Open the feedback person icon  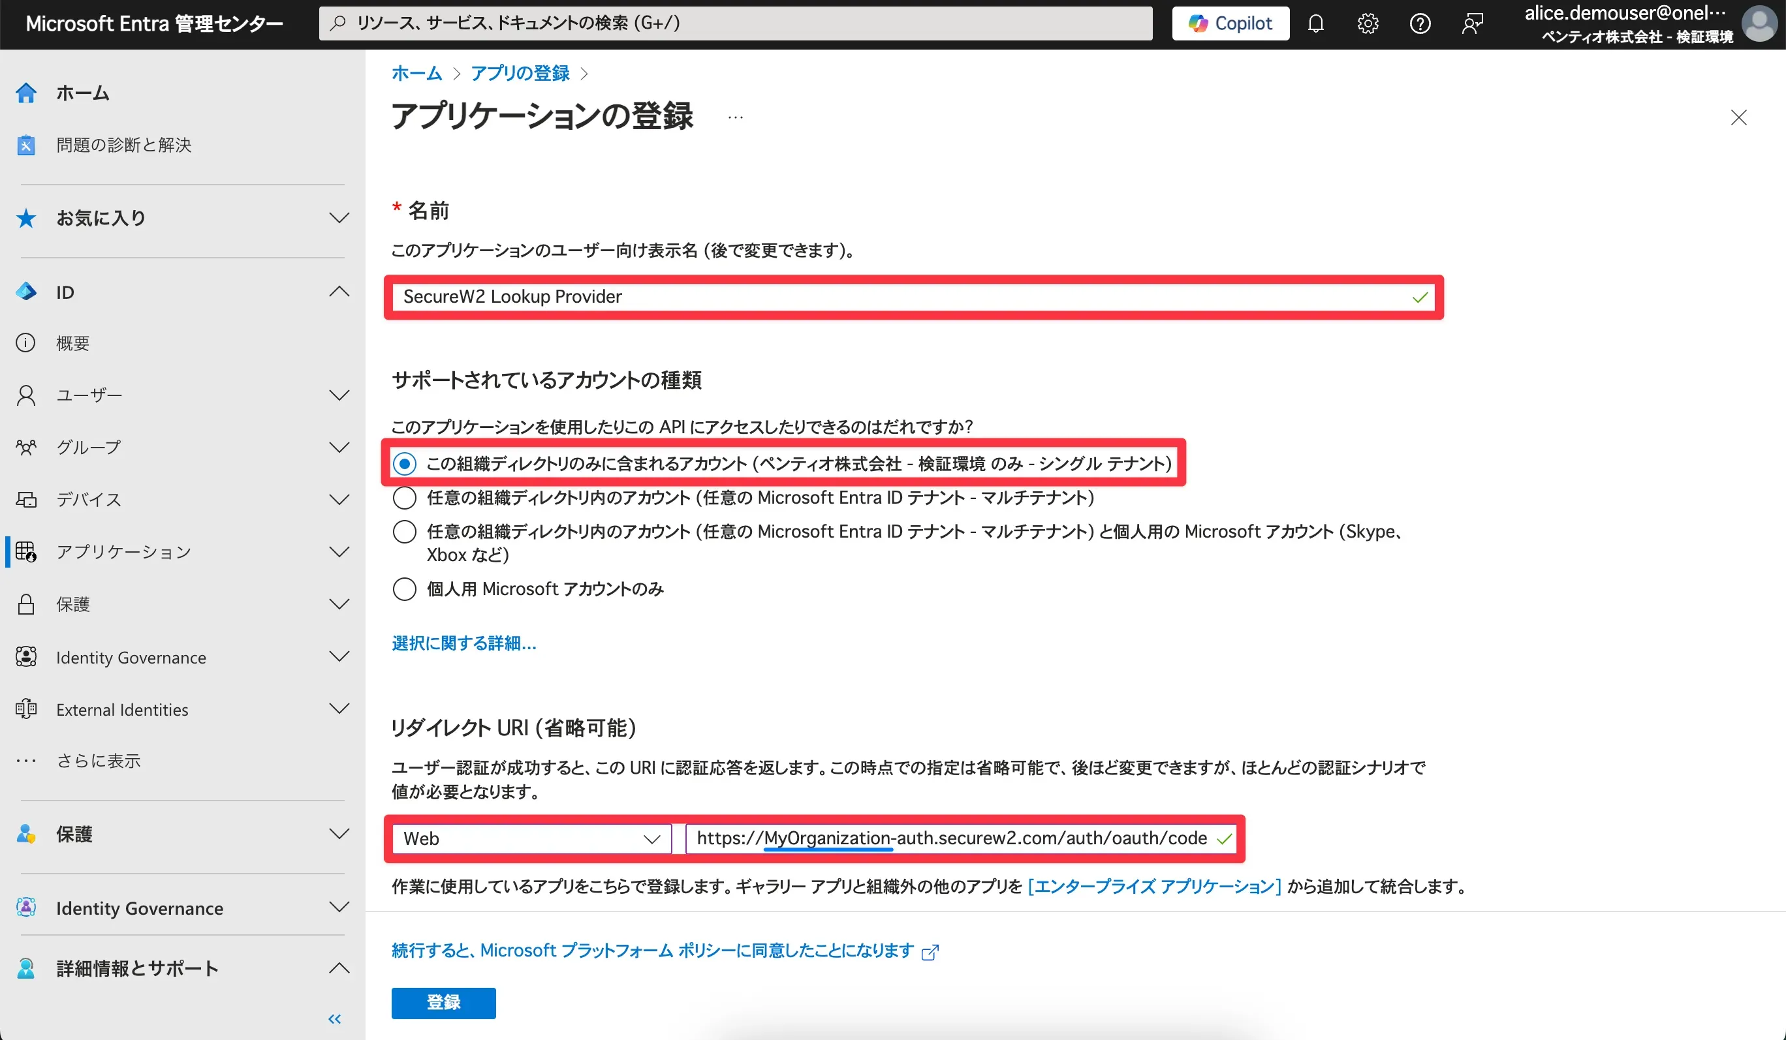tap(1472, 23)
